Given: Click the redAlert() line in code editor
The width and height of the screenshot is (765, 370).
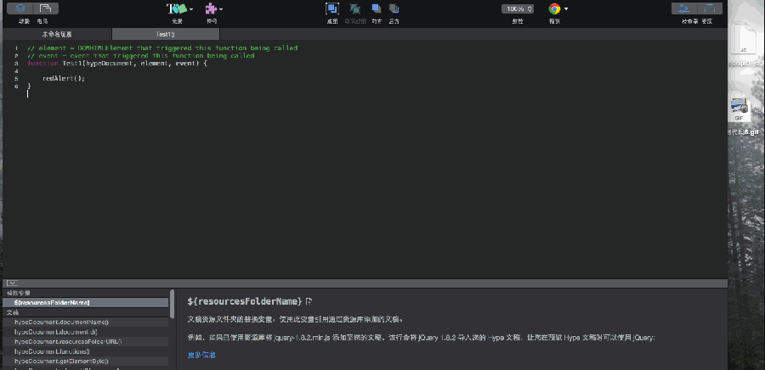Looking at the screenshot, I should [64, 78].
